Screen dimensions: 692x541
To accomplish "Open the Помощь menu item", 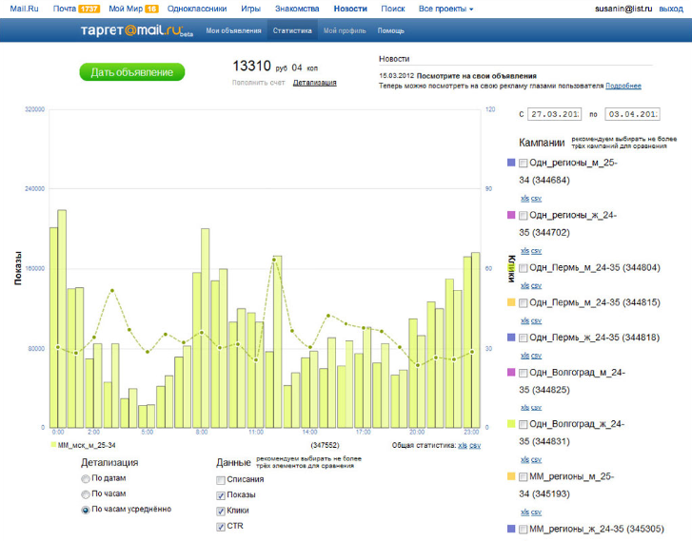I will pyautogui.click(x=390, y=30).
